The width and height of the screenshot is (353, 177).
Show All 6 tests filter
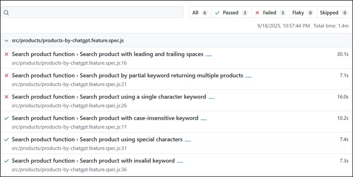(x=200, y=13)
